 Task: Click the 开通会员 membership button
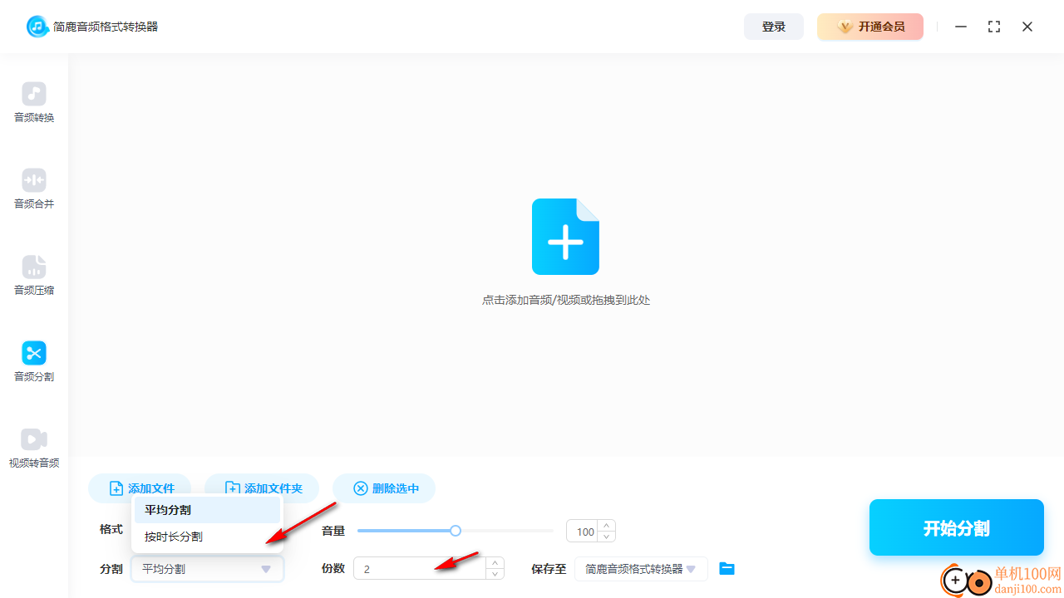(x=870, y=27)
